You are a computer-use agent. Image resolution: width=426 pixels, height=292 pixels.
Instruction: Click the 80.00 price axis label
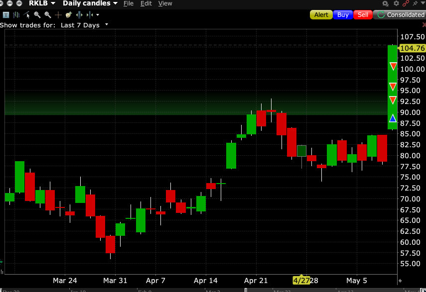click(x=410, y=156)
